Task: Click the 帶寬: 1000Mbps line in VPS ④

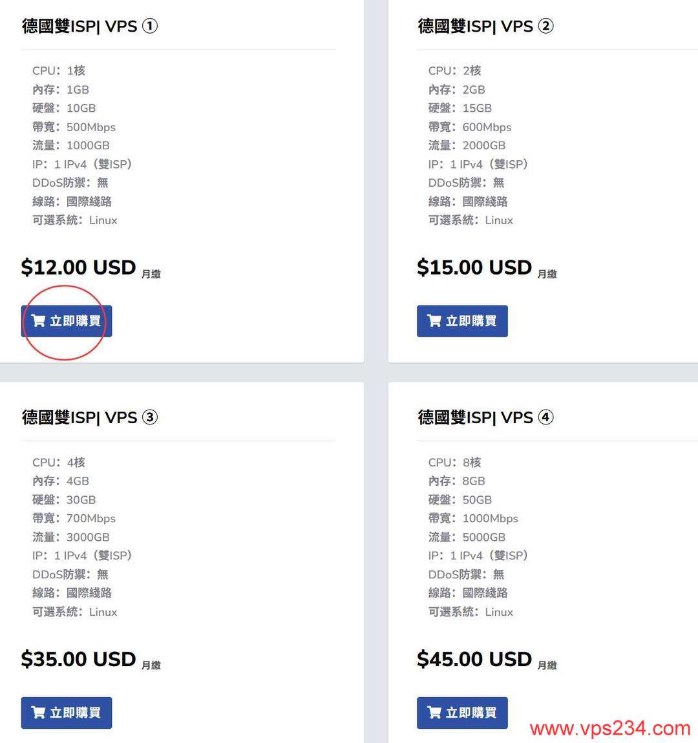Action: click(472, 518)
